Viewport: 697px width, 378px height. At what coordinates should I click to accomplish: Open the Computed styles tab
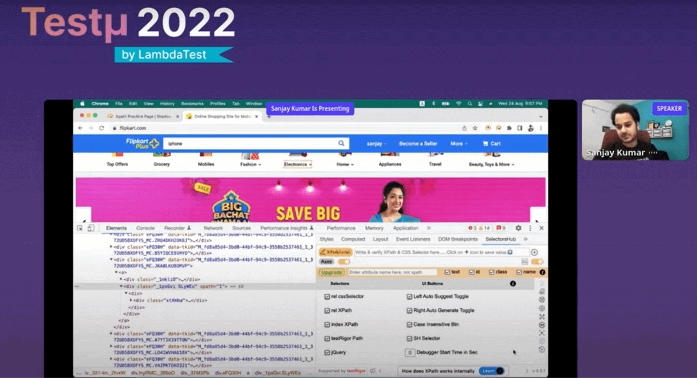coord(353,239)
